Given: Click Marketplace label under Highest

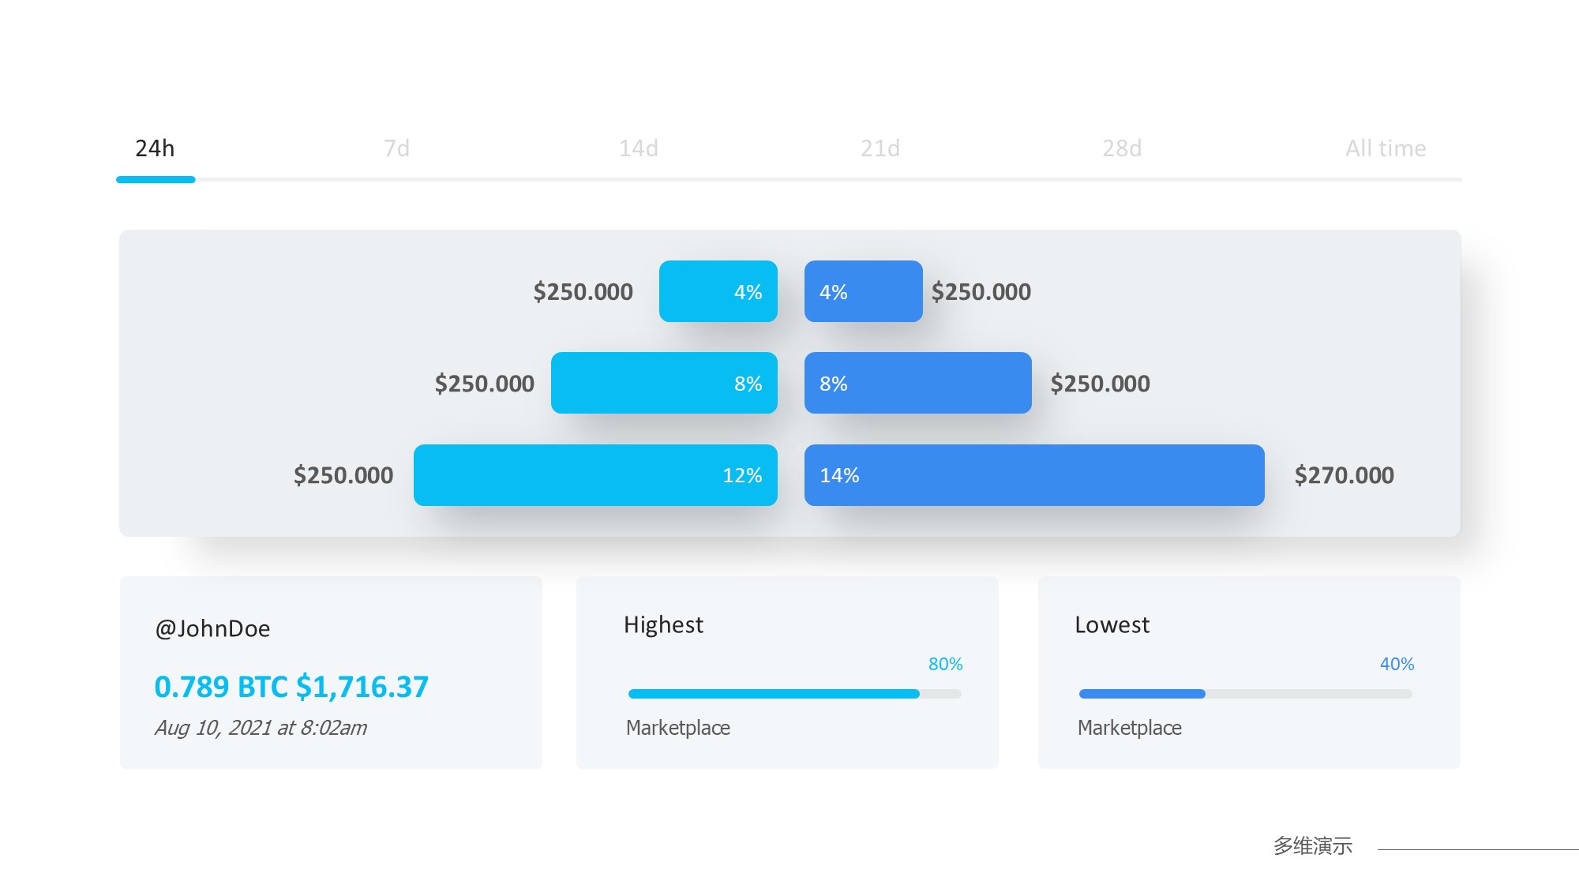Looking at the screenshot, I should pos(677,728).
